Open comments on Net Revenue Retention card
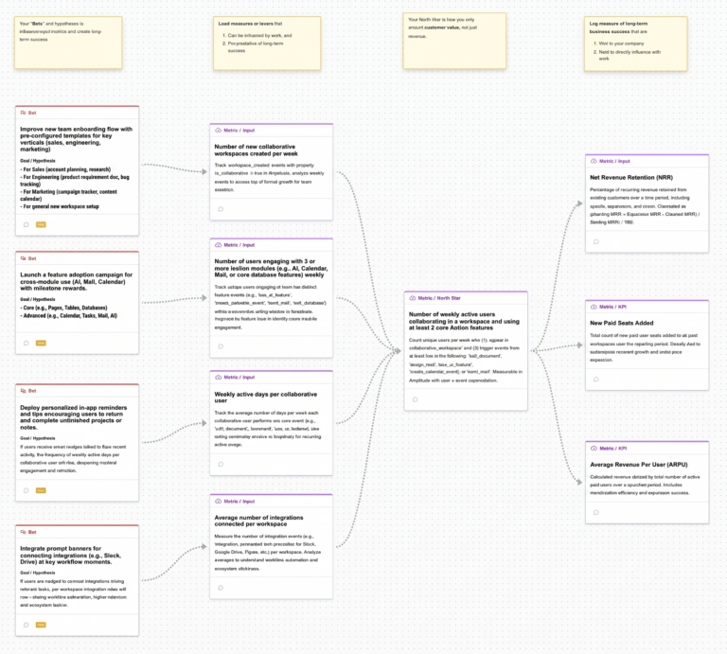727x654 pixels. coord(596,241)
